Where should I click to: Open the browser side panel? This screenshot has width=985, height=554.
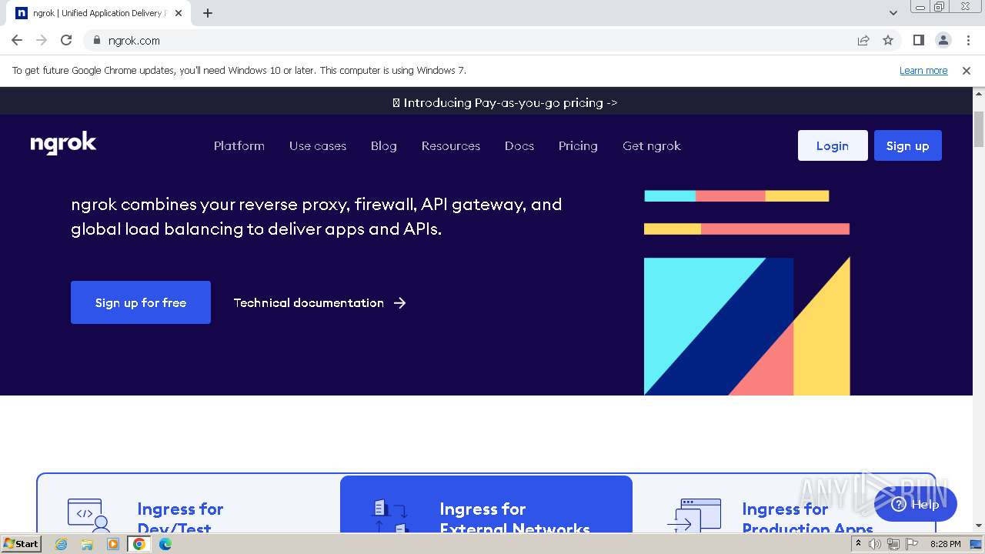(918, 40)
